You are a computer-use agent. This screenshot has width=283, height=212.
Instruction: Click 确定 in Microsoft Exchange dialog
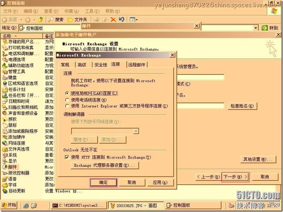tap(104, 182)
